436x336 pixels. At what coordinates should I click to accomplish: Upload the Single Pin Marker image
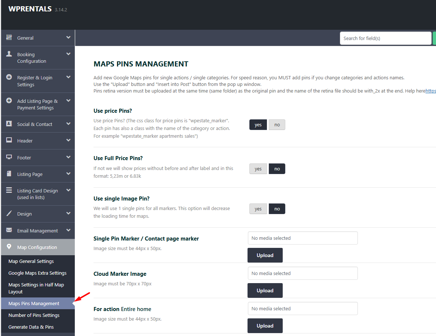(x=265, y=255)
